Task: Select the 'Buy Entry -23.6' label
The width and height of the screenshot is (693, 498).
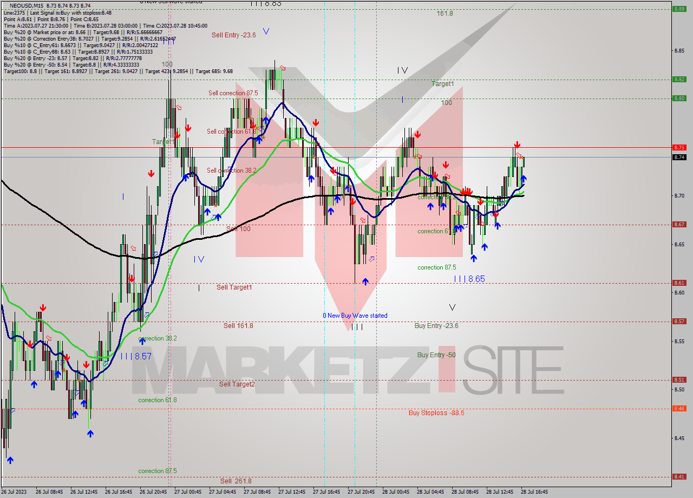Action: tap(436, 326)
